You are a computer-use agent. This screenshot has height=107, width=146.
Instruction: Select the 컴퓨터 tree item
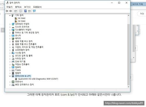click(18, 67)
